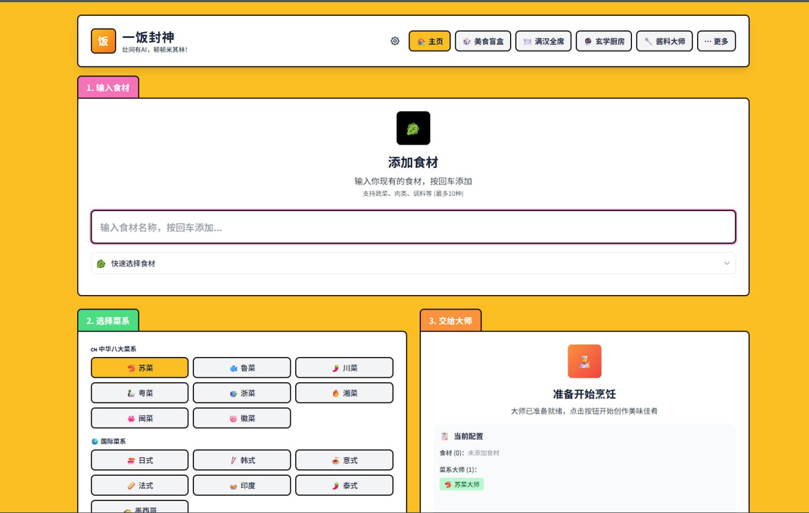
Task: Open the 更多 menu
Action: point(716,41)
